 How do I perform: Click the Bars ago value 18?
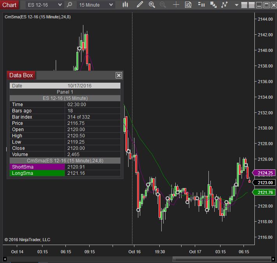[70, 110]
